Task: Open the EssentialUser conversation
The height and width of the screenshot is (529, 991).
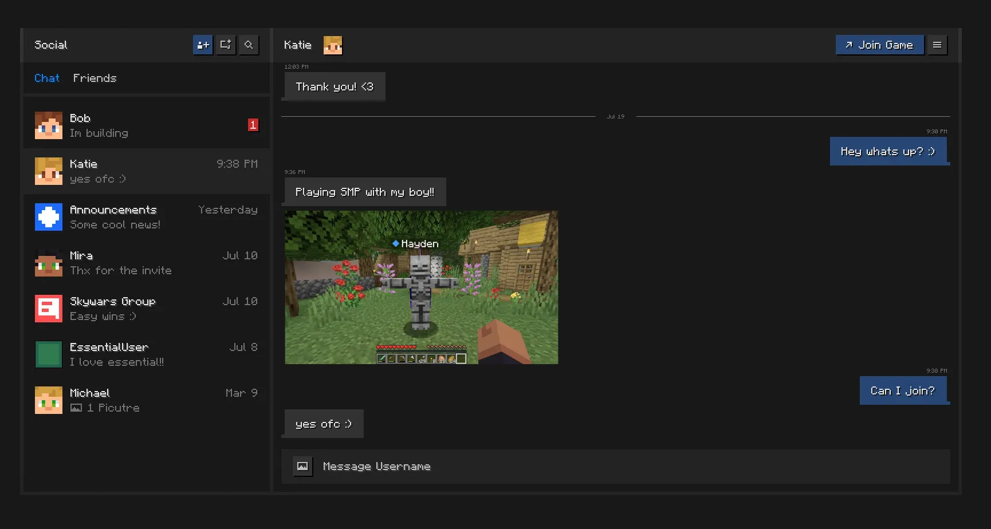Action: (147, 354)
